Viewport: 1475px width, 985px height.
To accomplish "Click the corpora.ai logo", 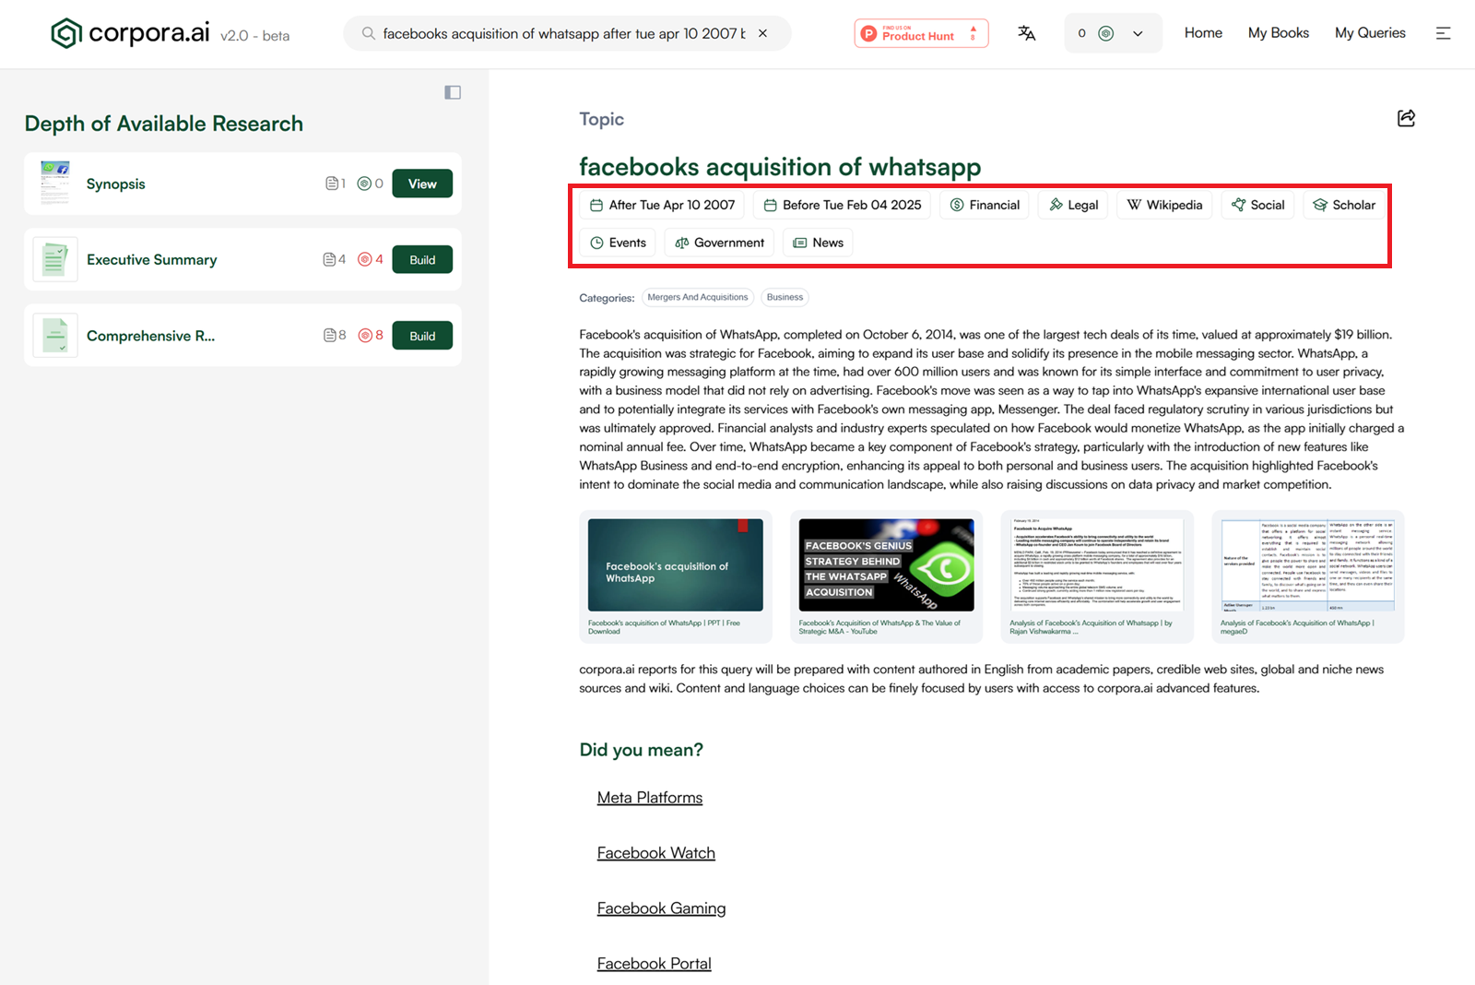I will (131, 33).
